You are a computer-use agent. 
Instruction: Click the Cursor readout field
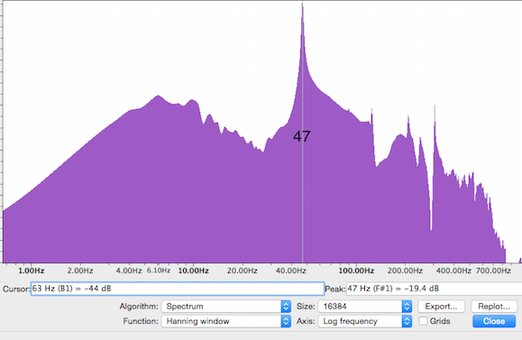(x=178, y=289)
